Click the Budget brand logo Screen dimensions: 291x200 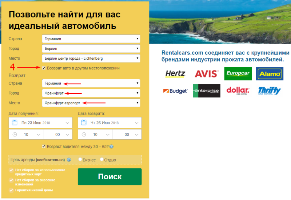pyautogui.click(x=175, y=91)
